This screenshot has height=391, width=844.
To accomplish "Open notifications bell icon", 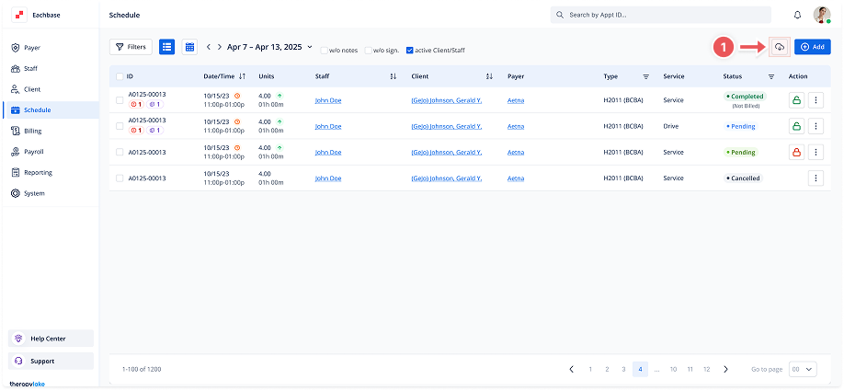I will (x=797, y=16).
